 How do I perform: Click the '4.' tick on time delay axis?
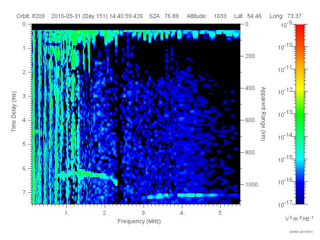(x=24, y=120)
